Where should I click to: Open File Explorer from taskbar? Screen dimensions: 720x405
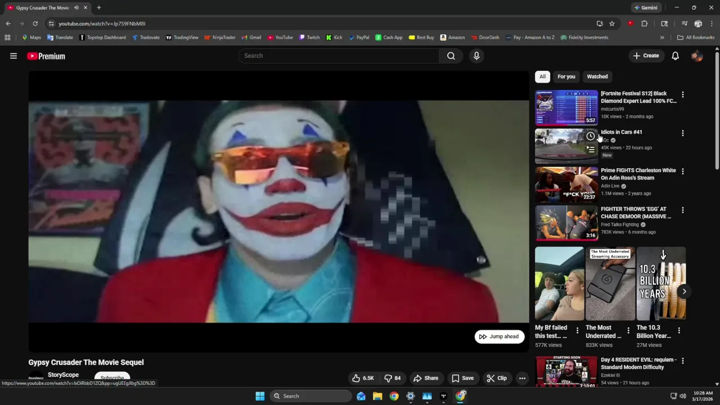[377, 396]
